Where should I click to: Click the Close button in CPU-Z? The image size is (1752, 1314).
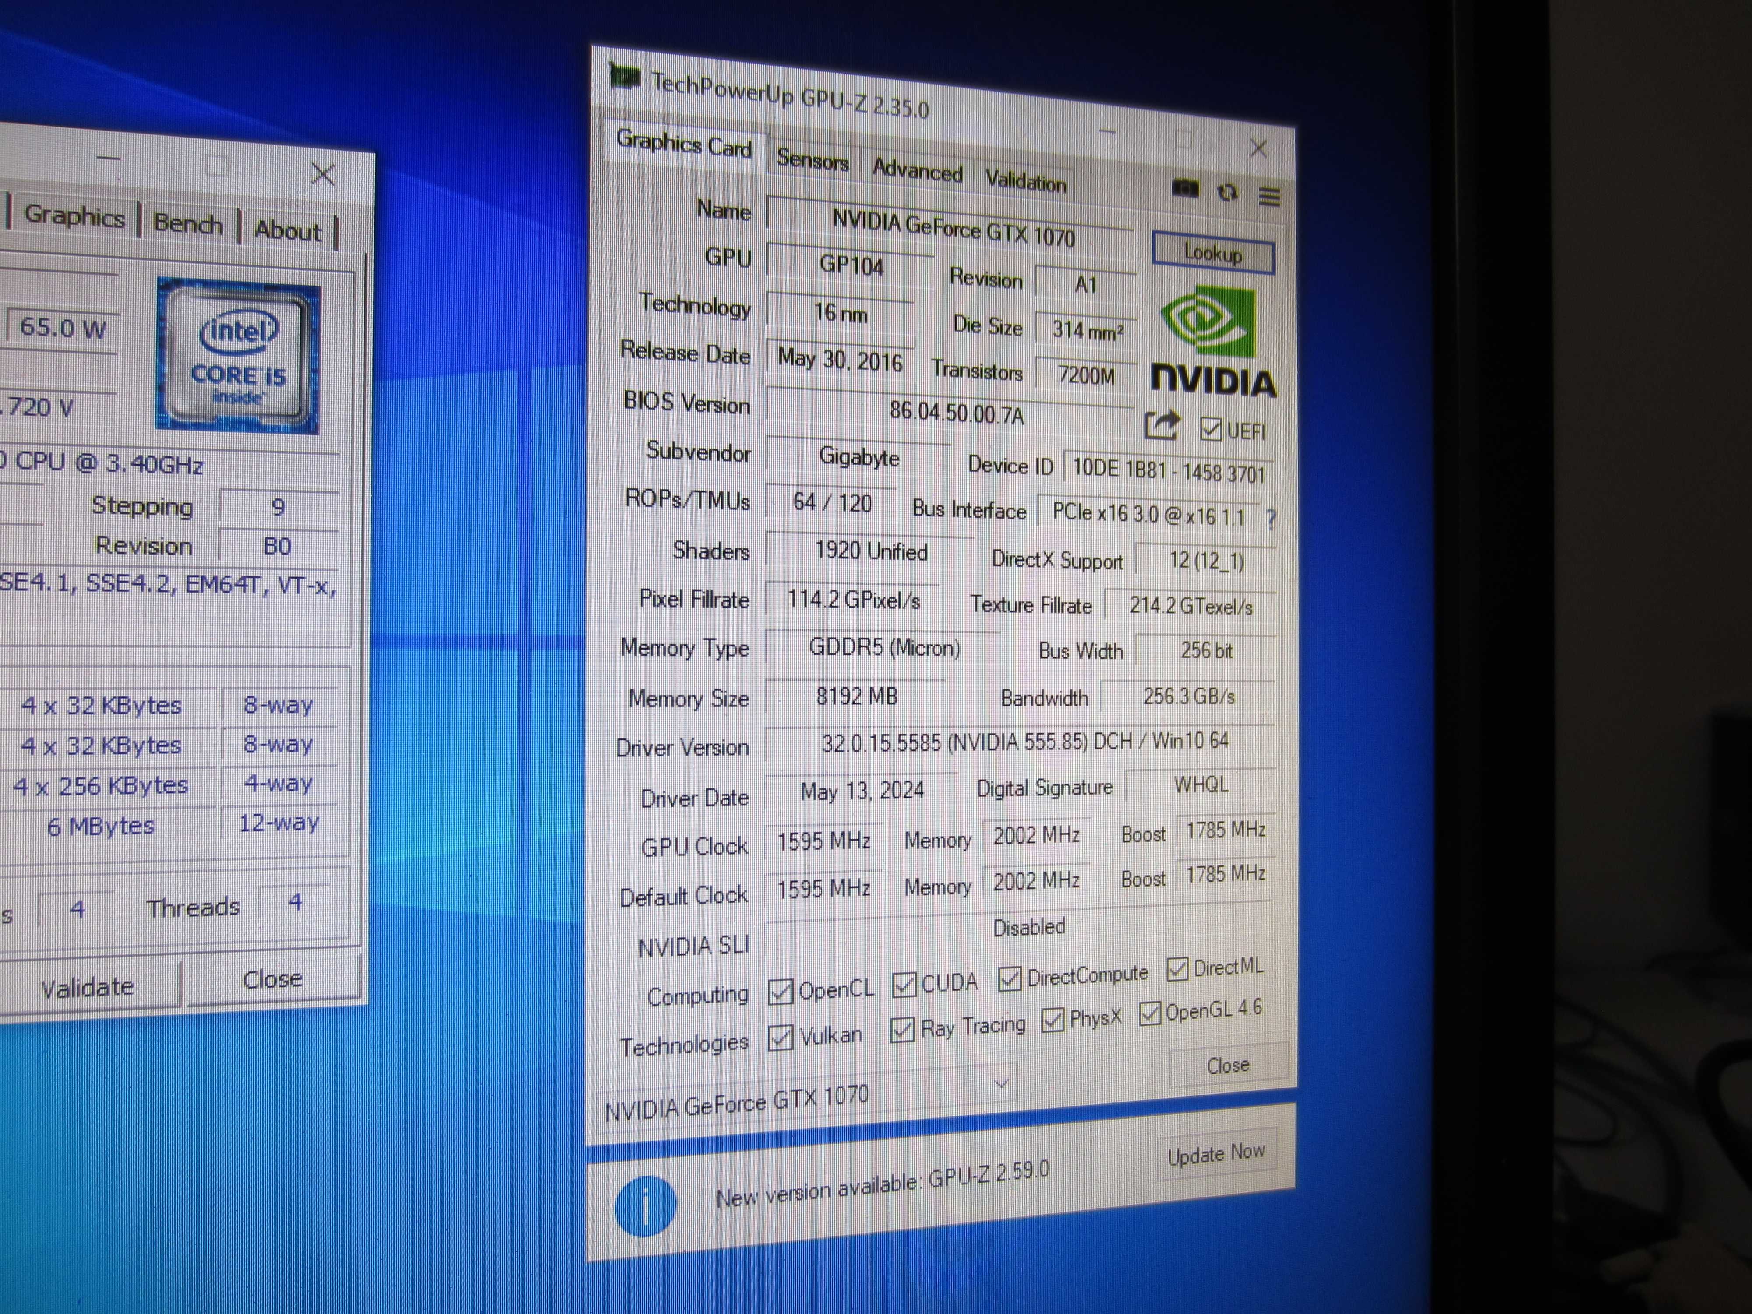(x=272, y=979)
